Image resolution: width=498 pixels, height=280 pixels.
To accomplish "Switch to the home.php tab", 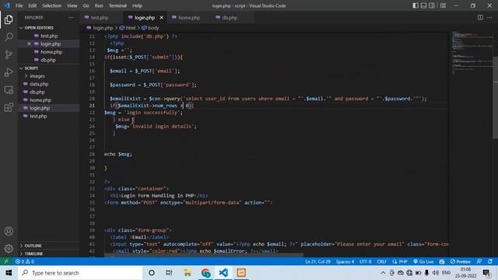I will click(189, 18).
